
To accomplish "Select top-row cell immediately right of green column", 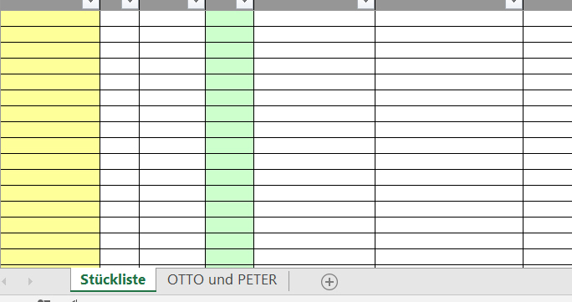I will tap(314, 18).
